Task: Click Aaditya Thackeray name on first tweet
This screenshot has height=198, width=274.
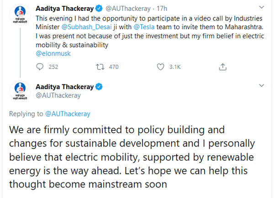Action: (x=64, y=8)
